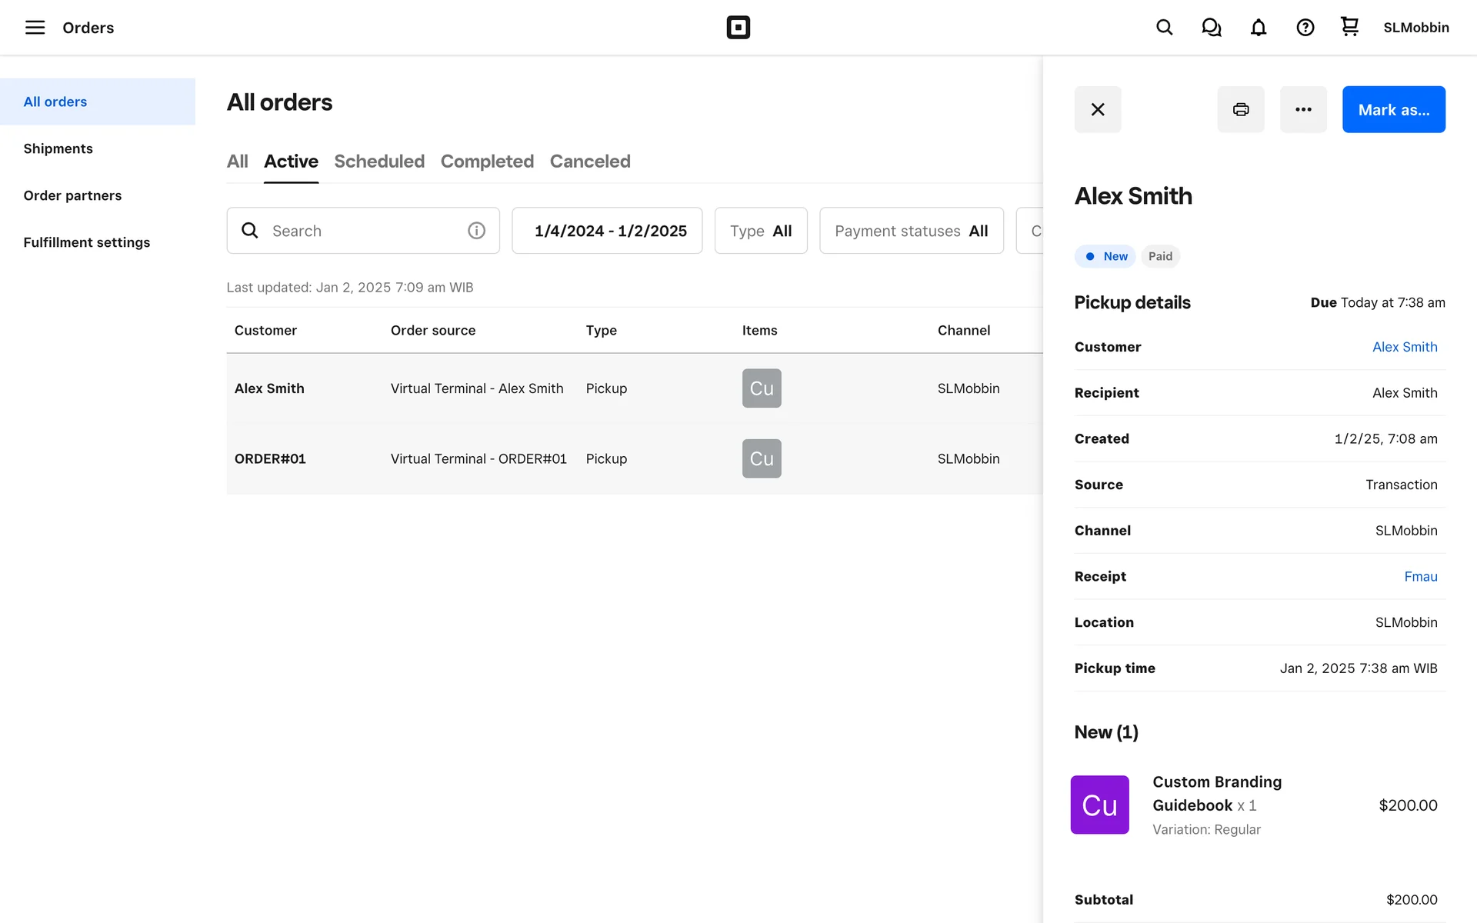Click into the orders Search field
Screen dimensions: 1477x923
point(362,231)
